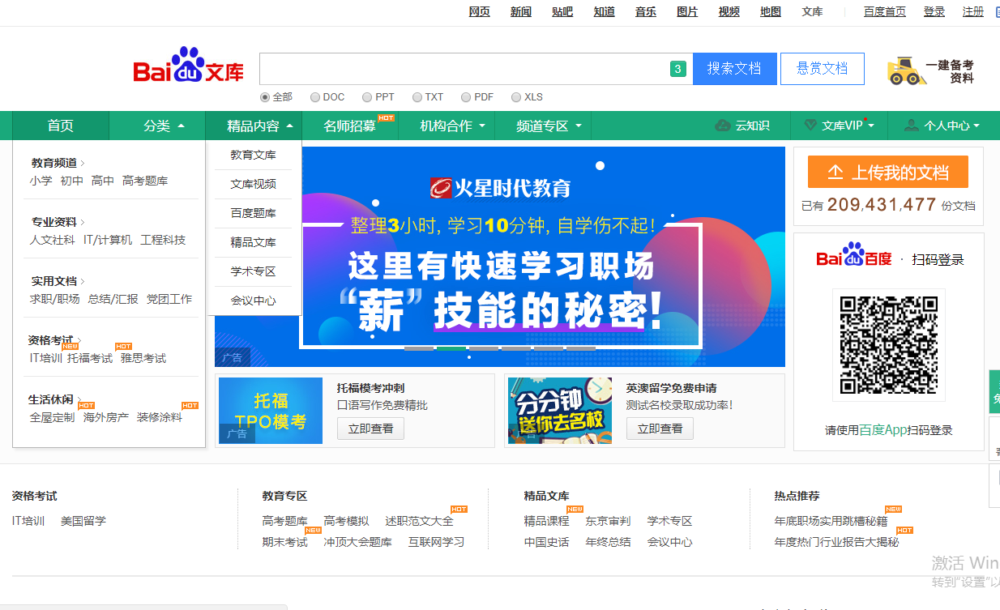
Task: Click the diamond icon beside 文库VIP
Action: coord(811,126)
